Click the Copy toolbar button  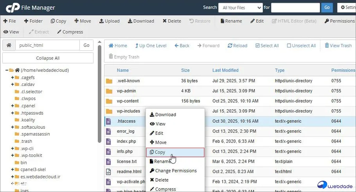[58, 21]
